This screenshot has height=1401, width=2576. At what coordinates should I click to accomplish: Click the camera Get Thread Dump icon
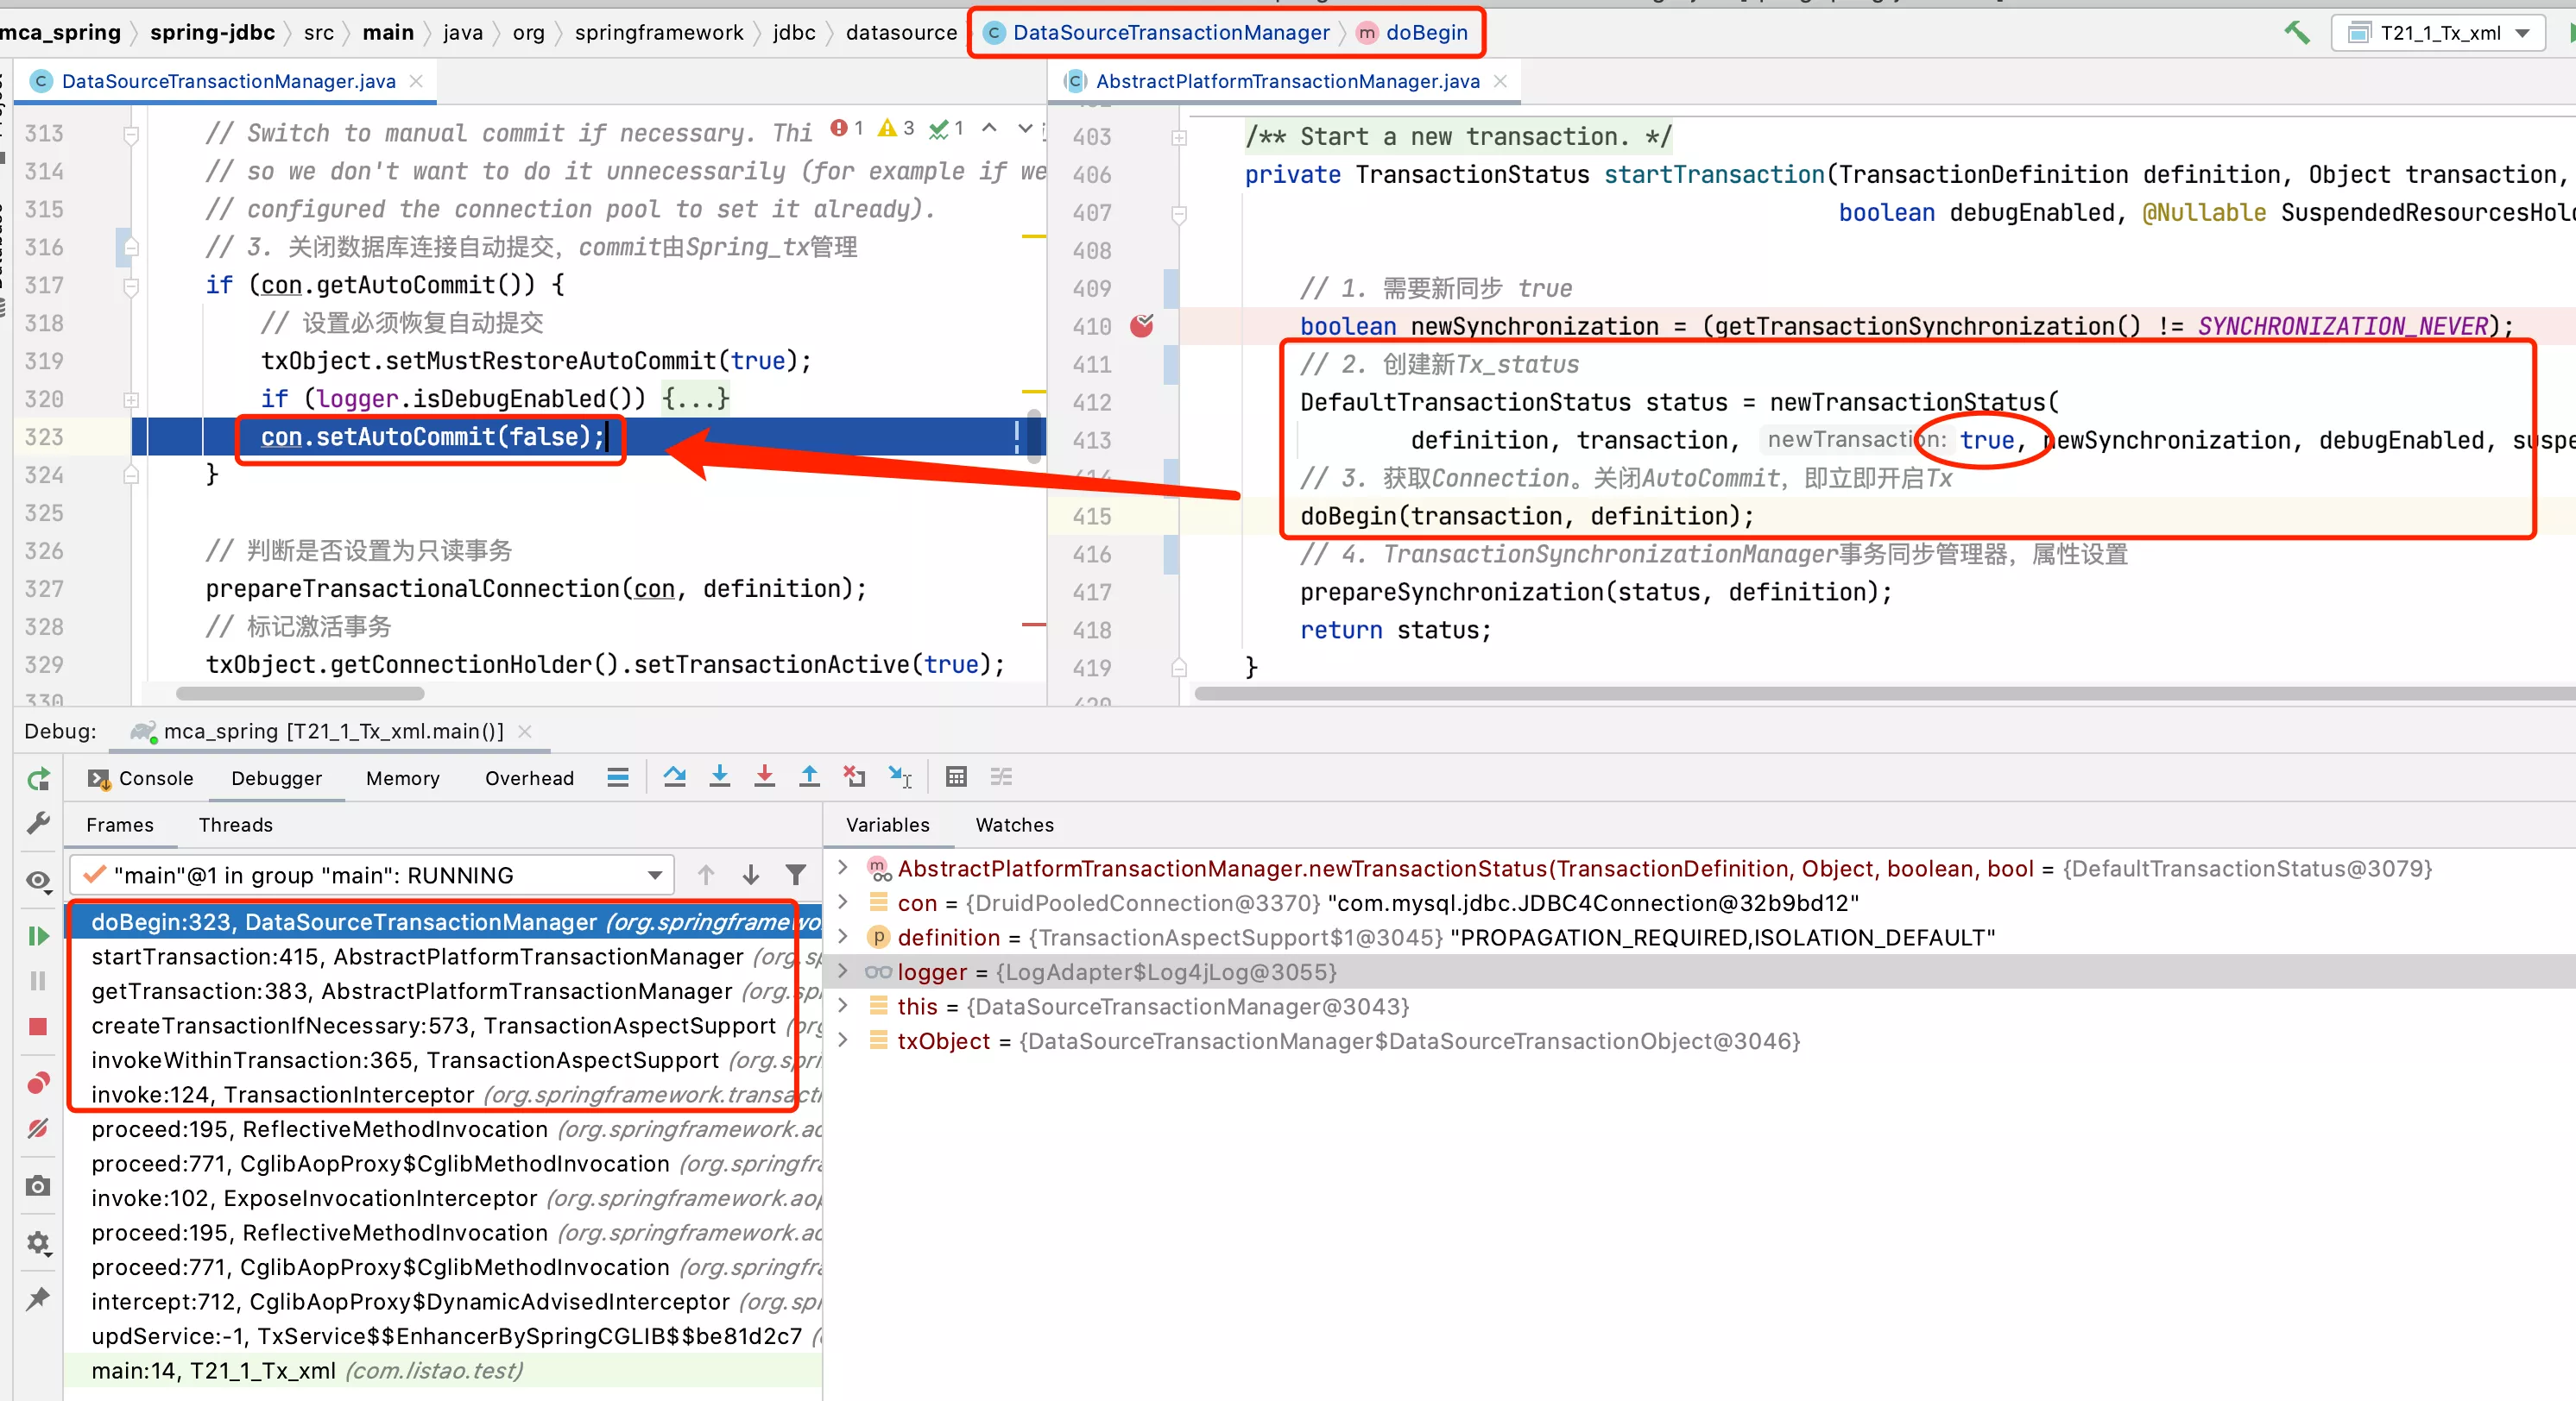(38, 1186)
